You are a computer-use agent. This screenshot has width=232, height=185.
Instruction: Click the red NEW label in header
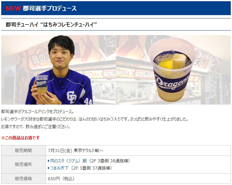[13, 8]
